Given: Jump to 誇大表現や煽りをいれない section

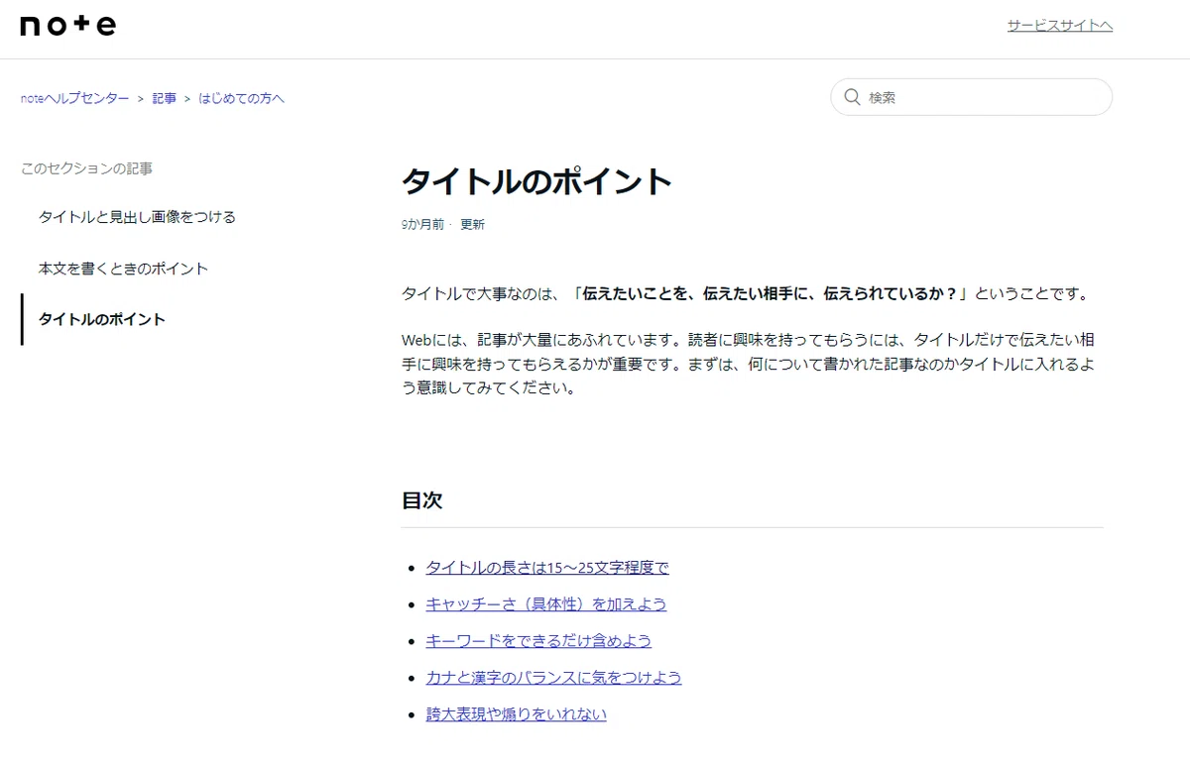Looking at the screenshot, I should [516, 714].
